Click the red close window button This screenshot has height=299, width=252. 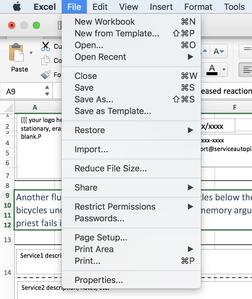coord(12,25)
